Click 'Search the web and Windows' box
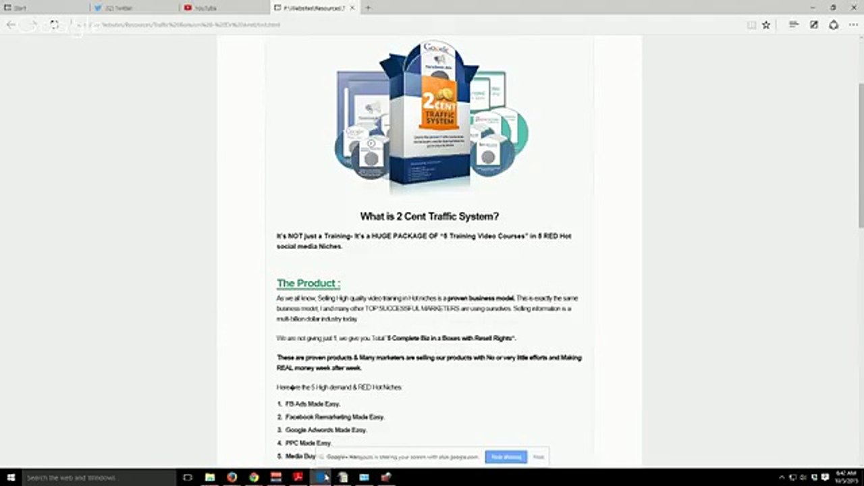 (x=99, y=477)
